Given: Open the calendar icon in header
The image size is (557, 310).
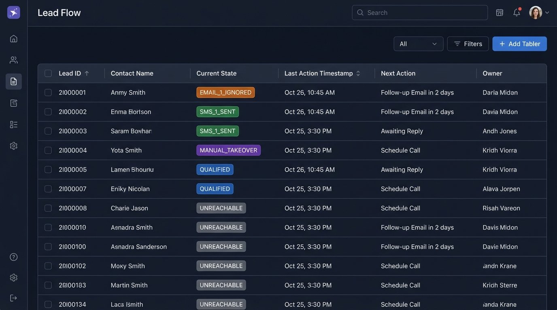Looking at the screenshot, I should [x=500, y=13].
